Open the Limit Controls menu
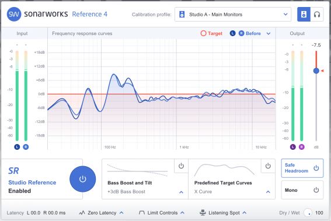331x221 pixels. pyautogui.click(x=162, y=213)
